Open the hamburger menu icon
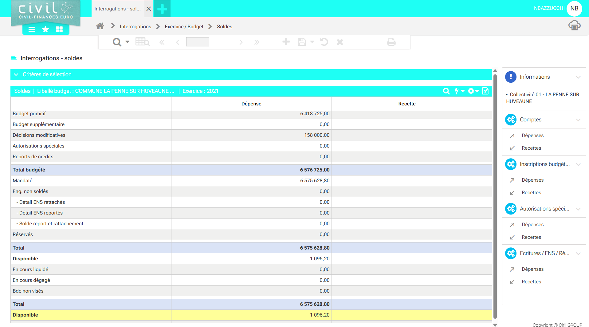Screen dimensions: 589x327 click(x=32, y=30)
